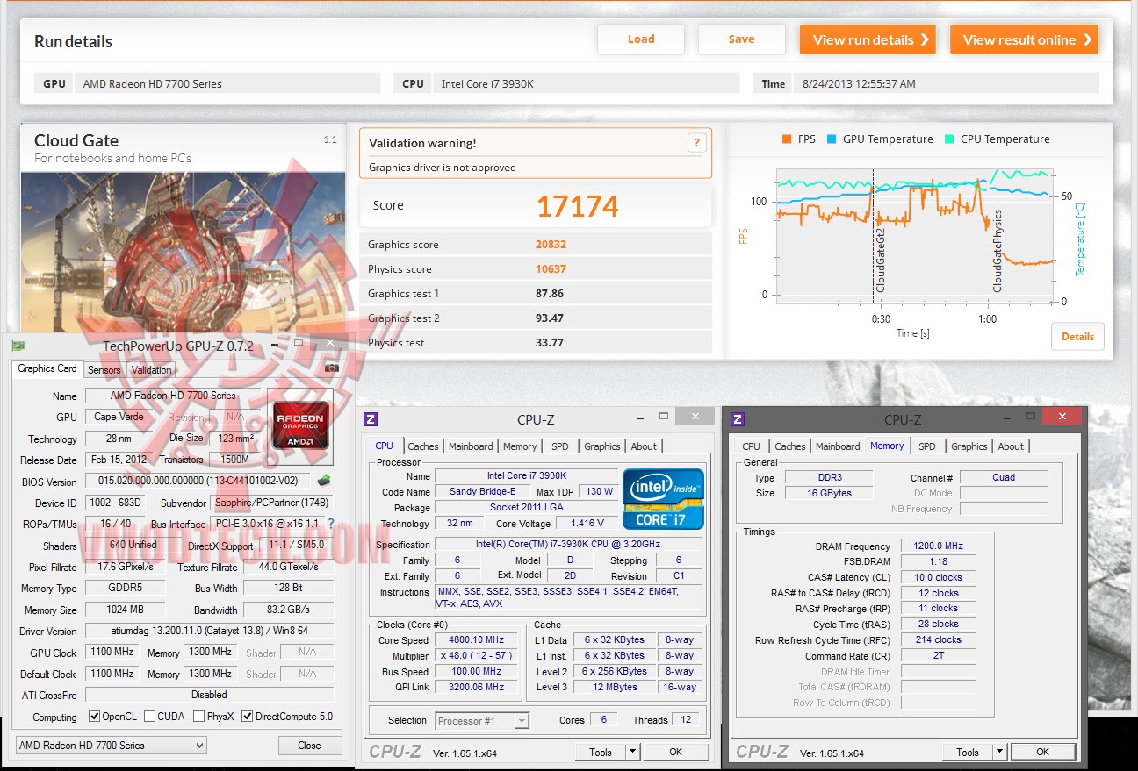Toggle the OpenCL checkbox
The width and height of the screenshot is (1138, 771).
(x=95, y=717)
